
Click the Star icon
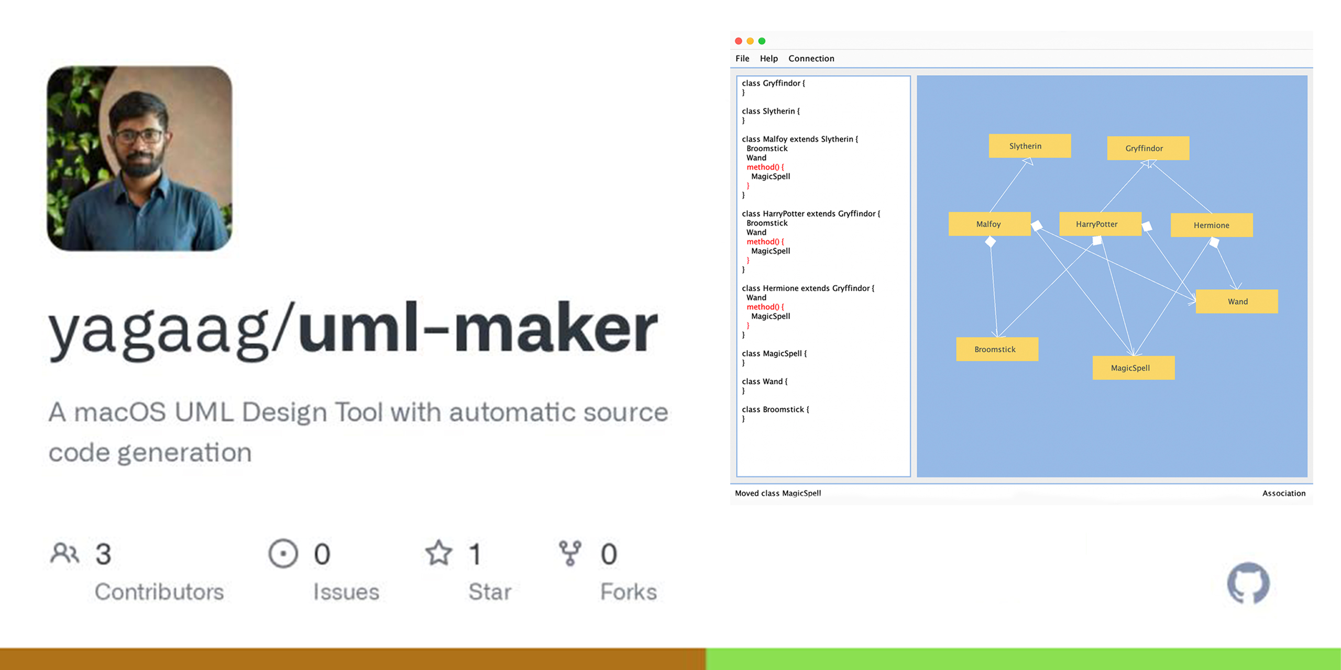point(438,553)
